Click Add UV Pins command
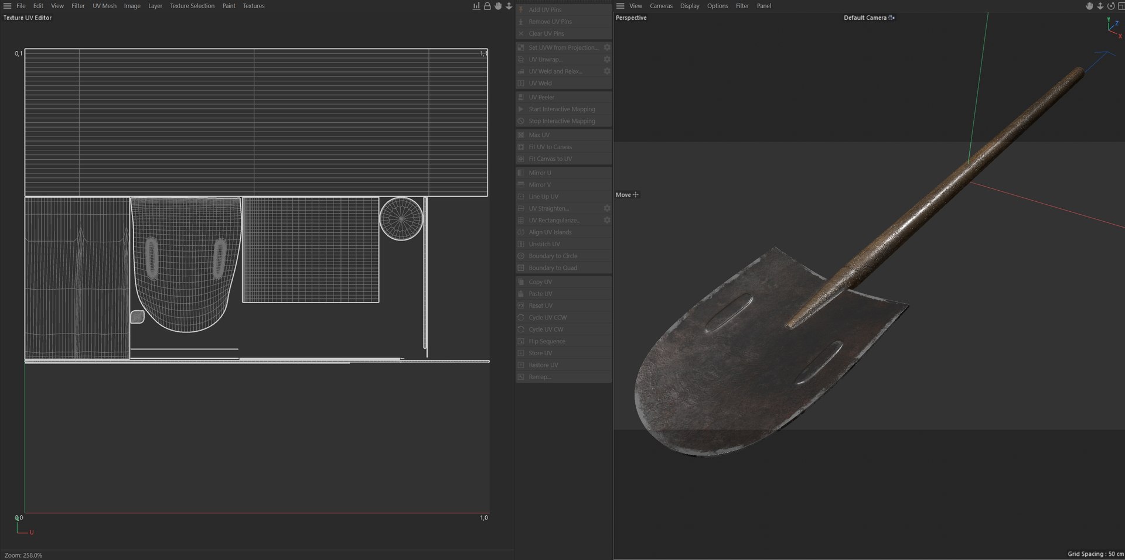Viewport: 1125px width, 560px height. point(564,10)
